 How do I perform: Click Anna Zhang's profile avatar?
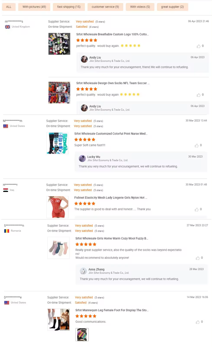pyautogui.click(x=83, y=271)
